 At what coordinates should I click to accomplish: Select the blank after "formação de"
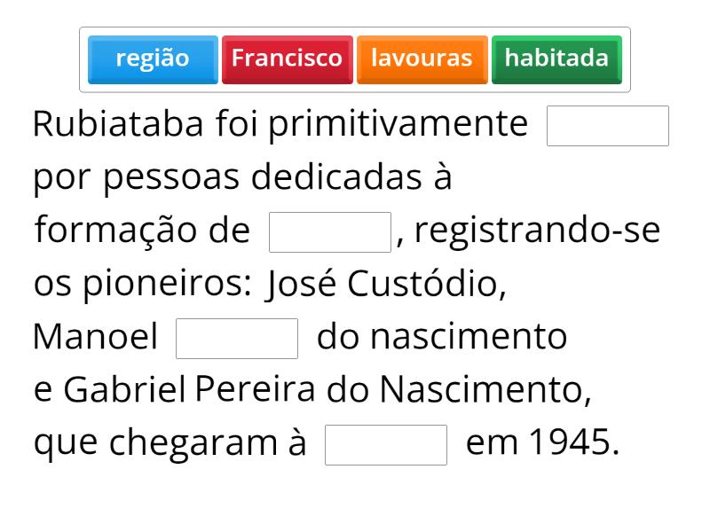tap(329, 232)
